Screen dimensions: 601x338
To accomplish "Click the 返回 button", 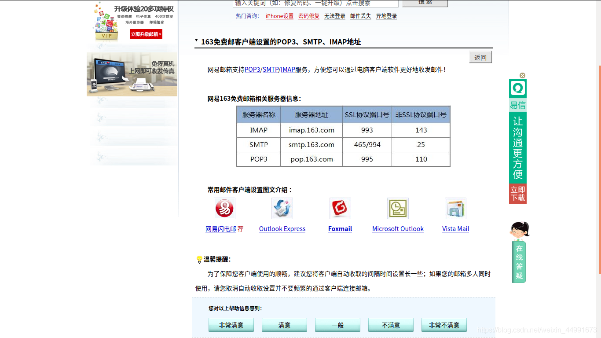I will pos(480,57).
